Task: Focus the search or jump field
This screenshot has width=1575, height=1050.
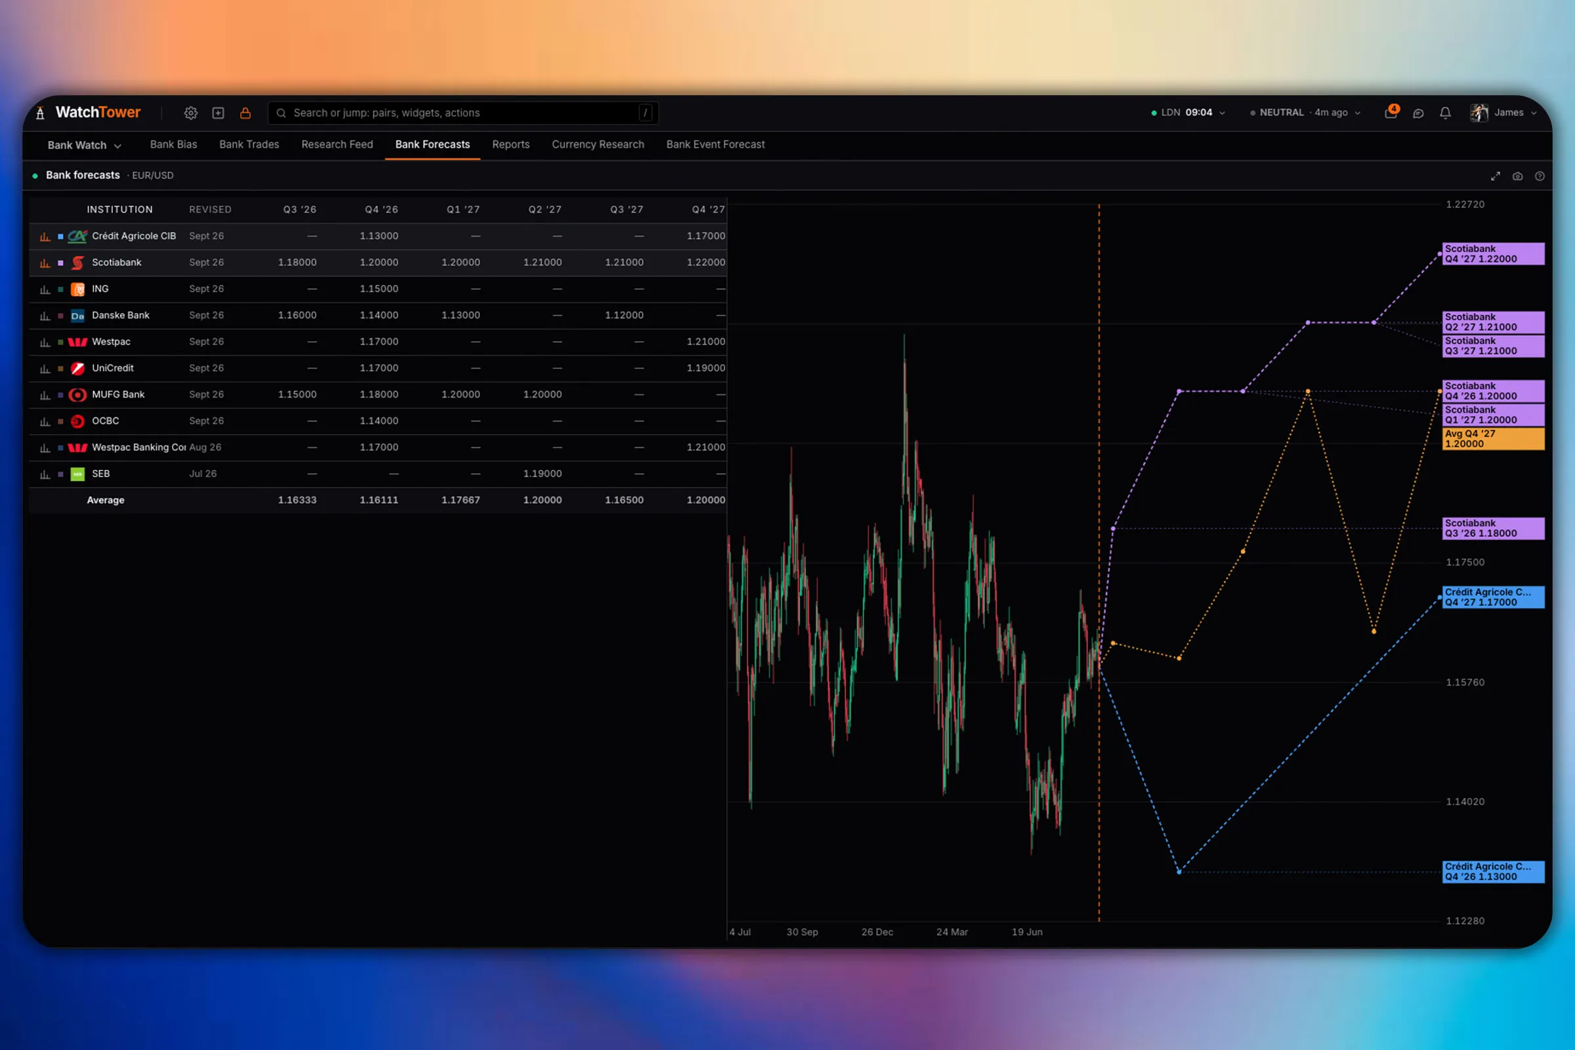Action: point(463,113)
